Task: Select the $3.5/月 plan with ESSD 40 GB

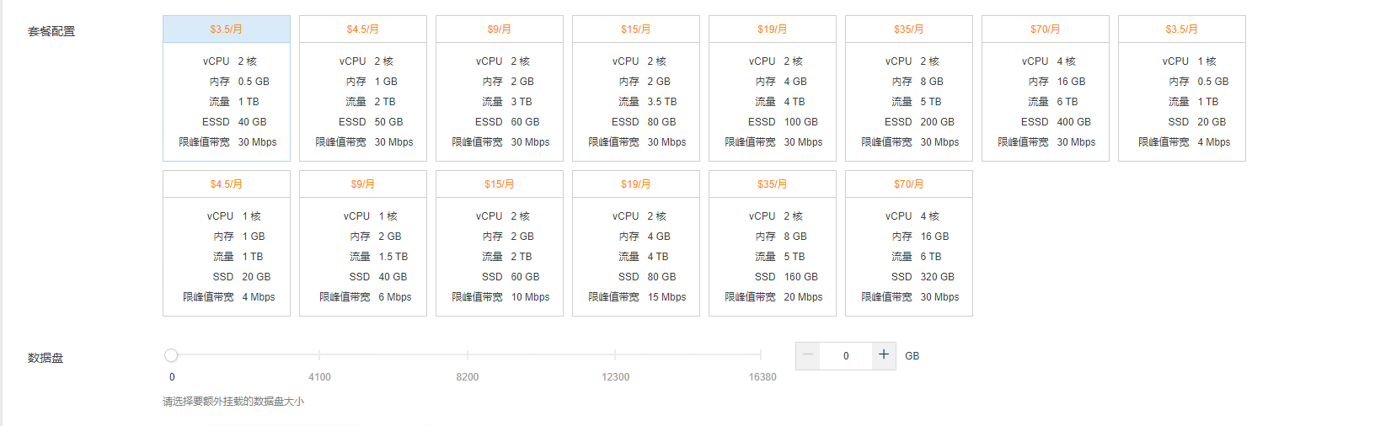Action: (x=226, y=88)
